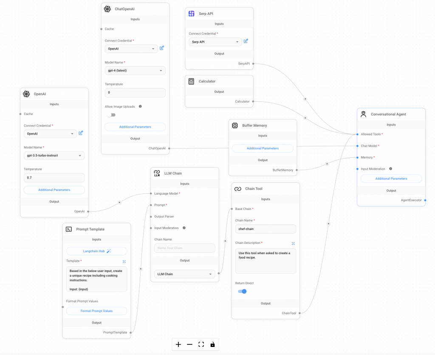
Task: Delete the BufferMemory connection edge
Action: click(327, 164)
